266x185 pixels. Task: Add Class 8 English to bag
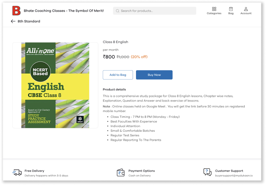(118, 75)
